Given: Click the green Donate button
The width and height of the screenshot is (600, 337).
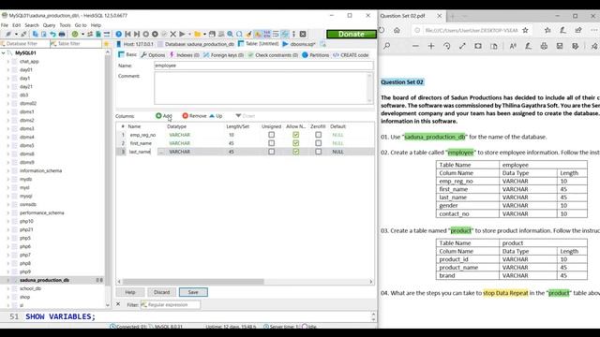Looking at the screenshot, I should tap(352, 34).
